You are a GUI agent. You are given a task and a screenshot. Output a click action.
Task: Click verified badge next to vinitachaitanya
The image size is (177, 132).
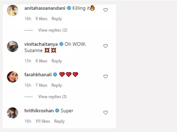pyautogui.click(x=61, y=44)
